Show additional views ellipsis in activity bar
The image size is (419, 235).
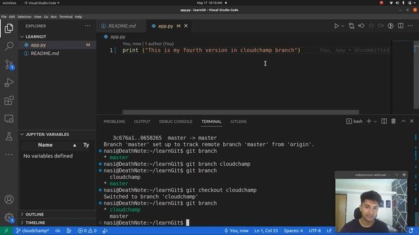(9, 154)
